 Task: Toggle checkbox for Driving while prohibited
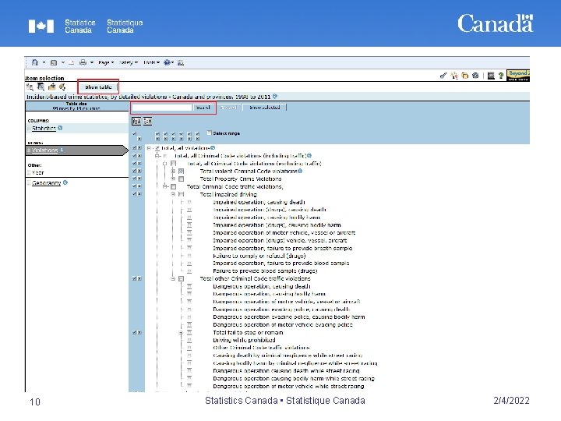(x=189, y=341)
